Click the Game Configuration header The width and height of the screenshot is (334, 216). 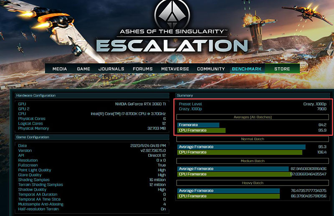pos(92,137)
